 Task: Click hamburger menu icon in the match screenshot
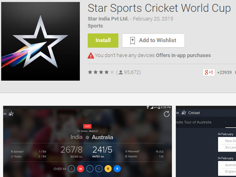(5, 114)
